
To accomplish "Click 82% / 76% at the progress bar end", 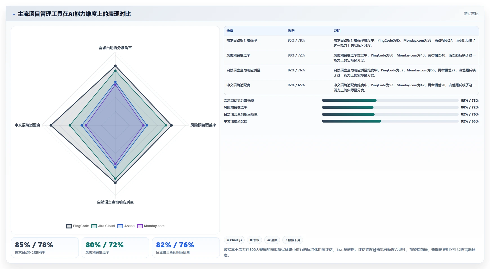I will point(470,114).
